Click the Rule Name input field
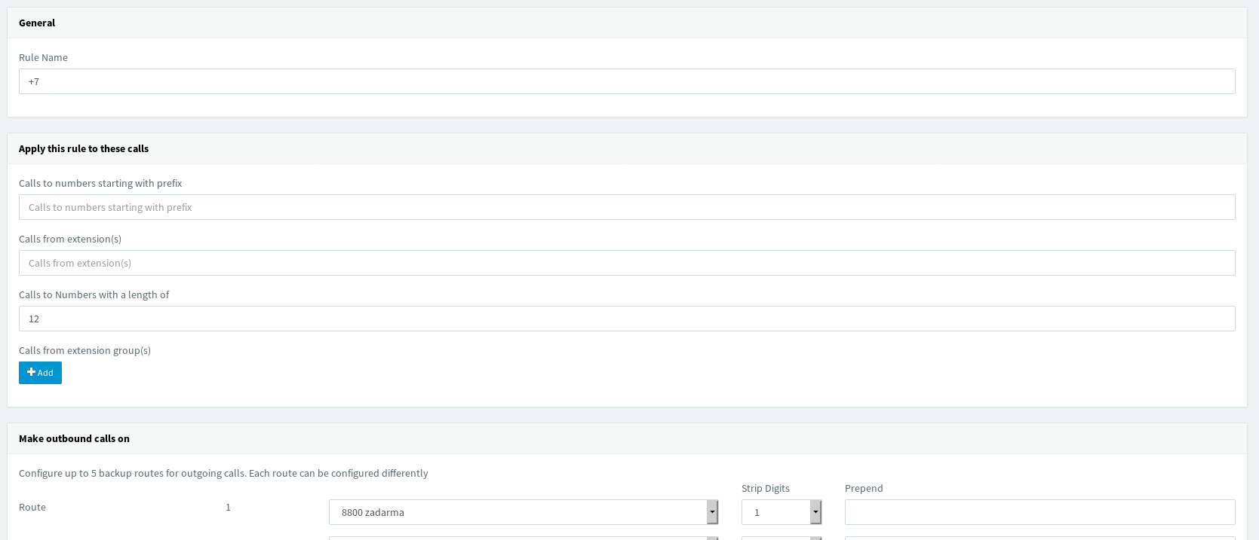The height and width of the screenshot is (540, 1259). pos(627,81)
